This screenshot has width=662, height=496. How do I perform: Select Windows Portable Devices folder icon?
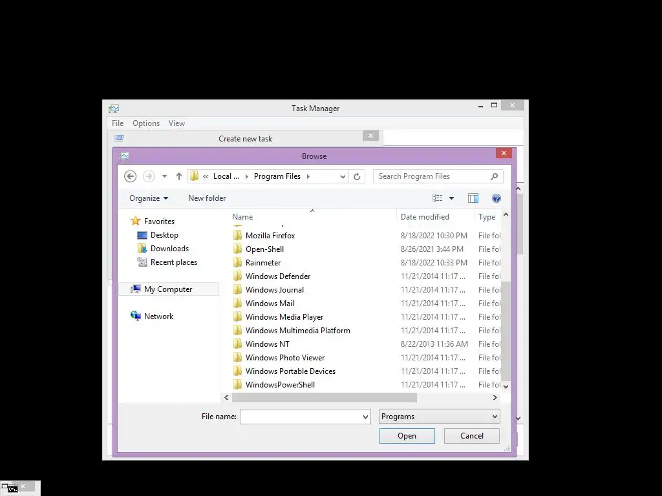click(237, 371)
